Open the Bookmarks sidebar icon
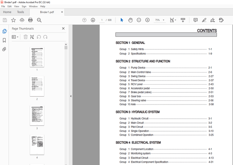The height and width of the screenshot is (165, 233). [x=4, y=40]
